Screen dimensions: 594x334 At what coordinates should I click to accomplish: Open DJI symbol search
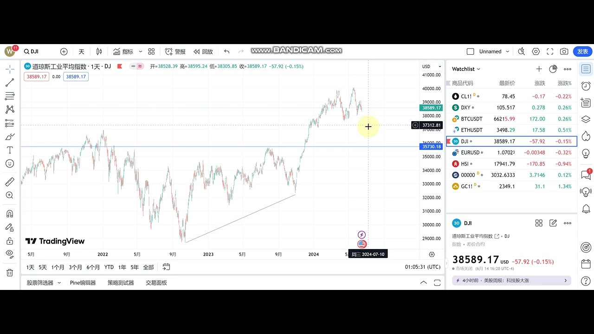[32, 51]
